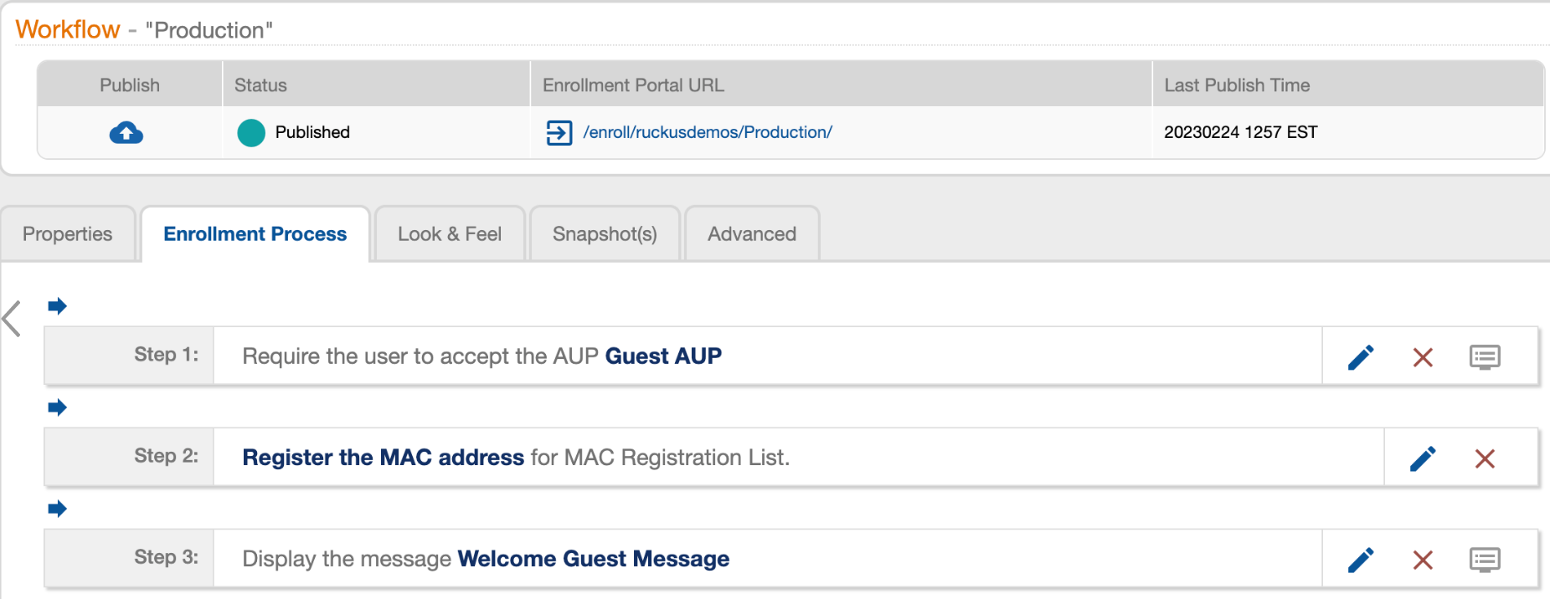
Task: Insert a step between Step 1 and 2
Action: click(57, 407)
